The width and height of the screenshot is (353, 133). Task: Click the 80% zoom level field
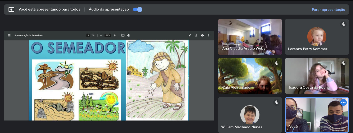point(108,35)
